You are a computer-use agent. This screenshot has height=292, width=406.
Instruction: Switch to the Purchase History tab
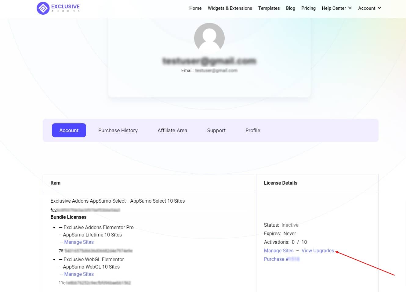(x=118, y=130)
